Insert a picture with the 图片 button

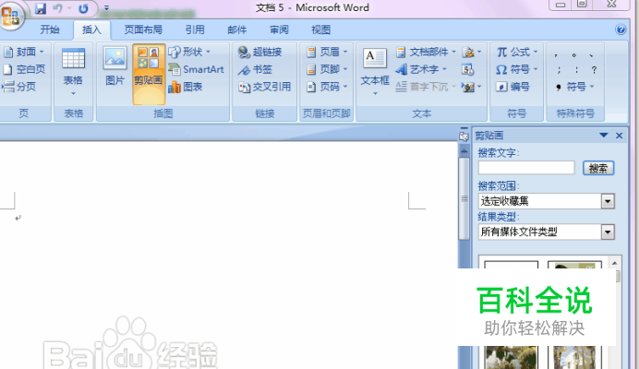115,66
